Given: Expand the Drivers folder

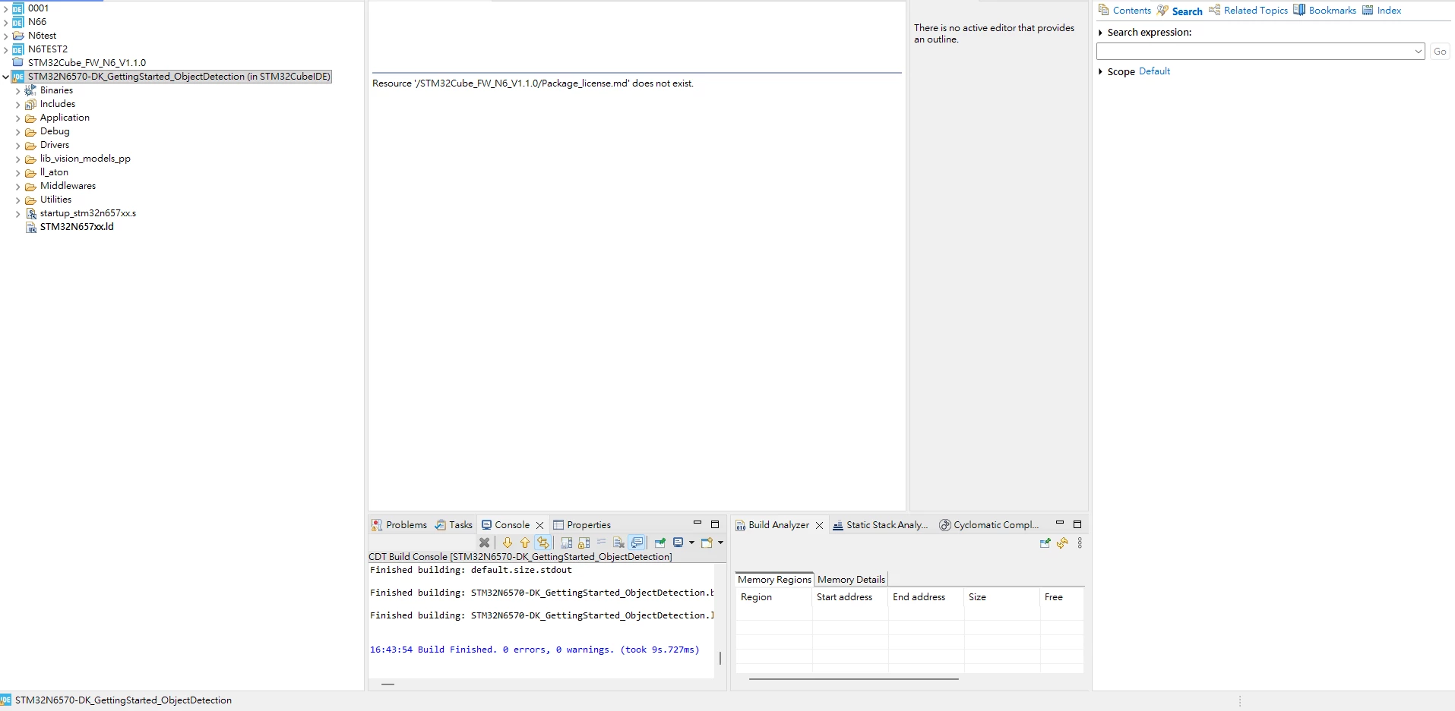Looking at the screenshot, I should click(17, 146).
